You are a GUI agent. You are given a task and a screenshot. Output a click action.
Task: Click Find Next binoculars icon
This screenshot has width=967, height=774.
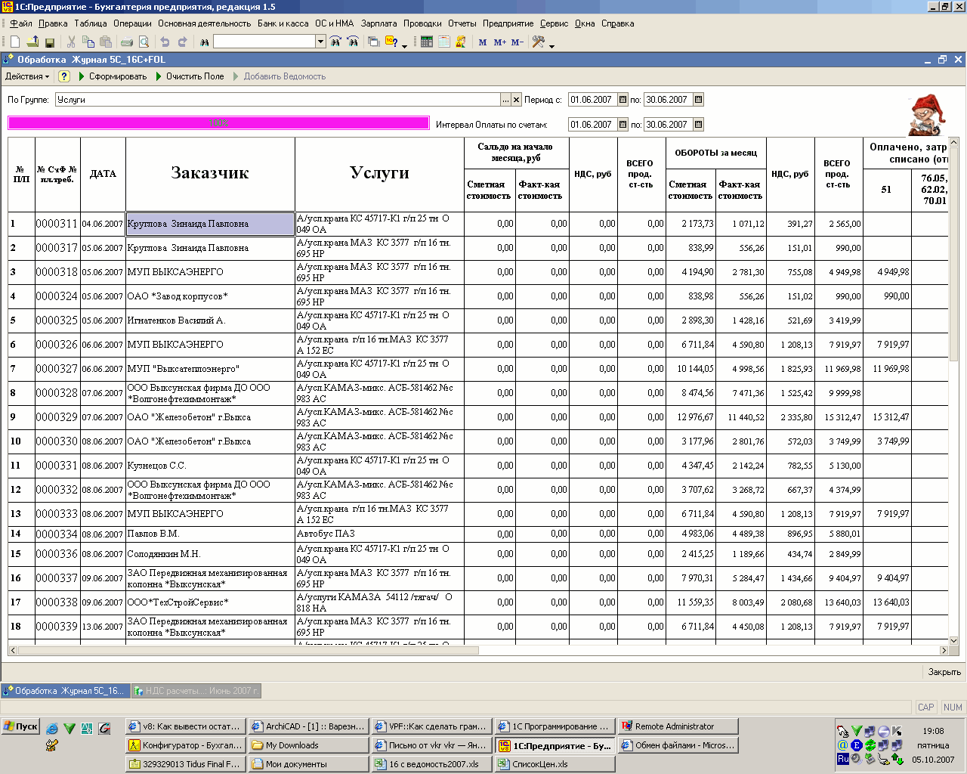coord(335,42)
